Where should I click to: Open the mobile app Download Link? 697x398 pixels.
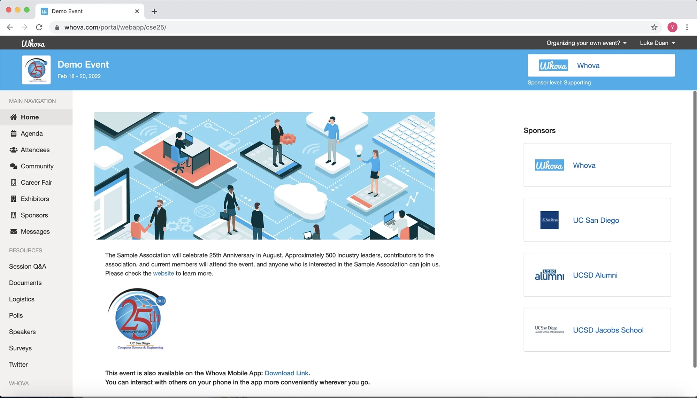pyautogui.click(x=286, y=373)
